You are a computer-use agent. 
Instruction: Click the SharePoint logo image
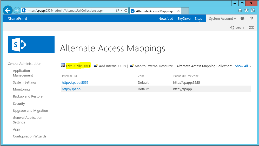coord(31,45)
